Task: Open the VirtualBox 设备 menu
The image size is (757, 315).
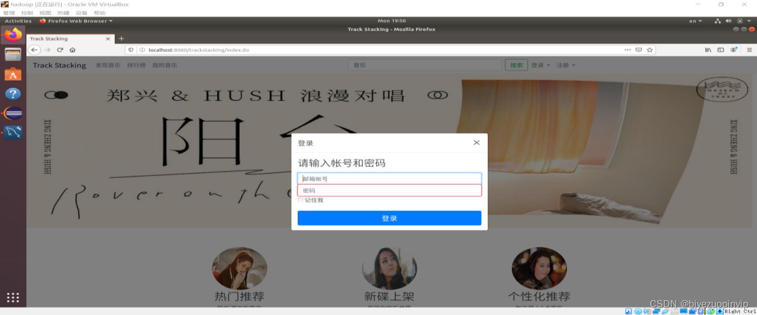Action: tap(81, 13)
